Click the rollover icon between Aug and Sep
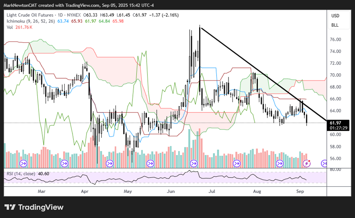 click(280, 163)
